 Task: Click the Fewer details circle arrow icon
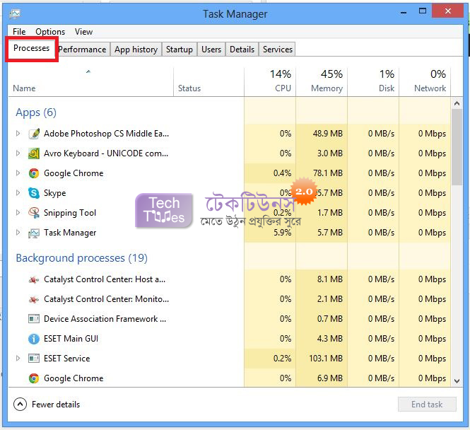pos(20,405)
